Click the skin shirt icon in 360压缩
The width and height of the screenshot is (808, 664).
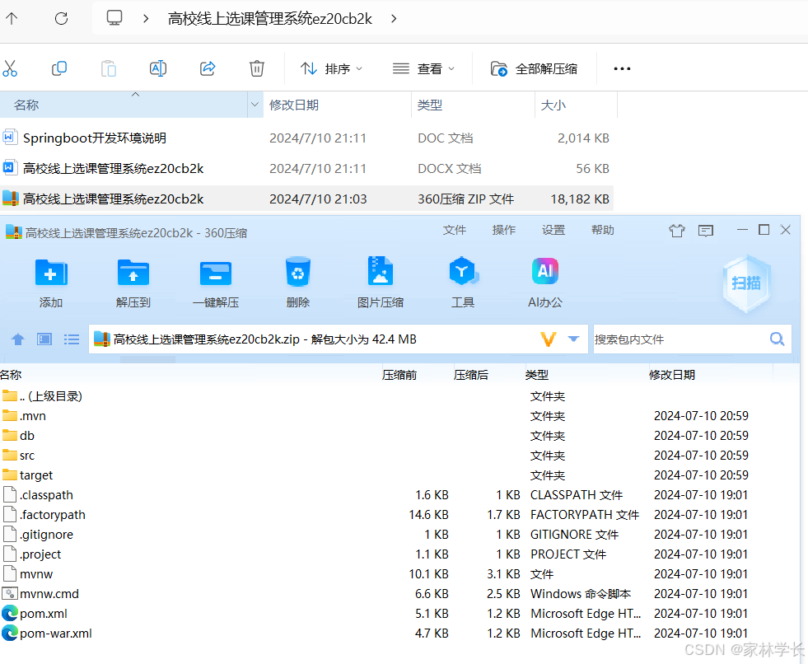[676, 231]
